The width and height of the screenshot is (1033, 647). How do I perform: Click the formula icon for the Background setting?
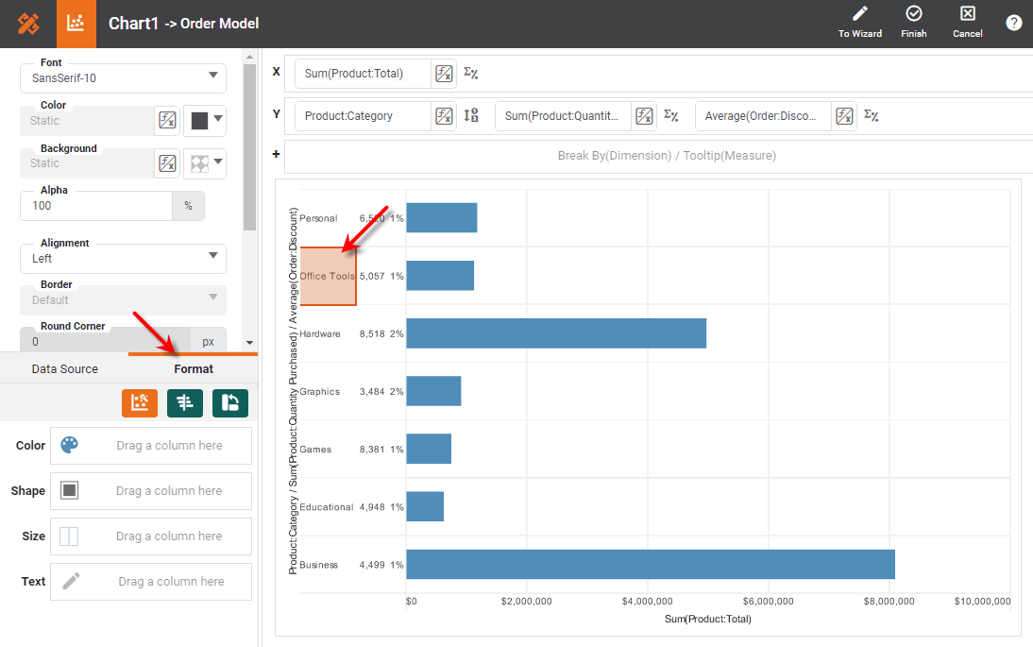[167, 163]
